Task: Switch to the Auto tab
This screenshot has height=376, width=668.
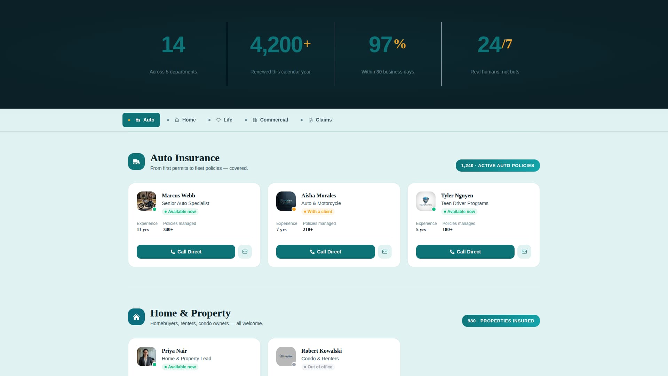Action: point(141,120)
